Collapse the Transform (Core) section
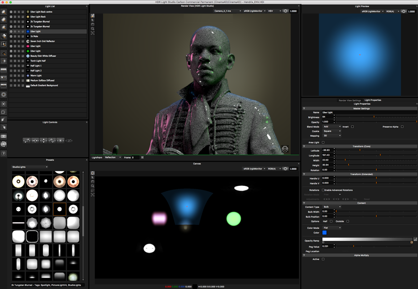This screenshot has width=418, height=289. (304, 146)
